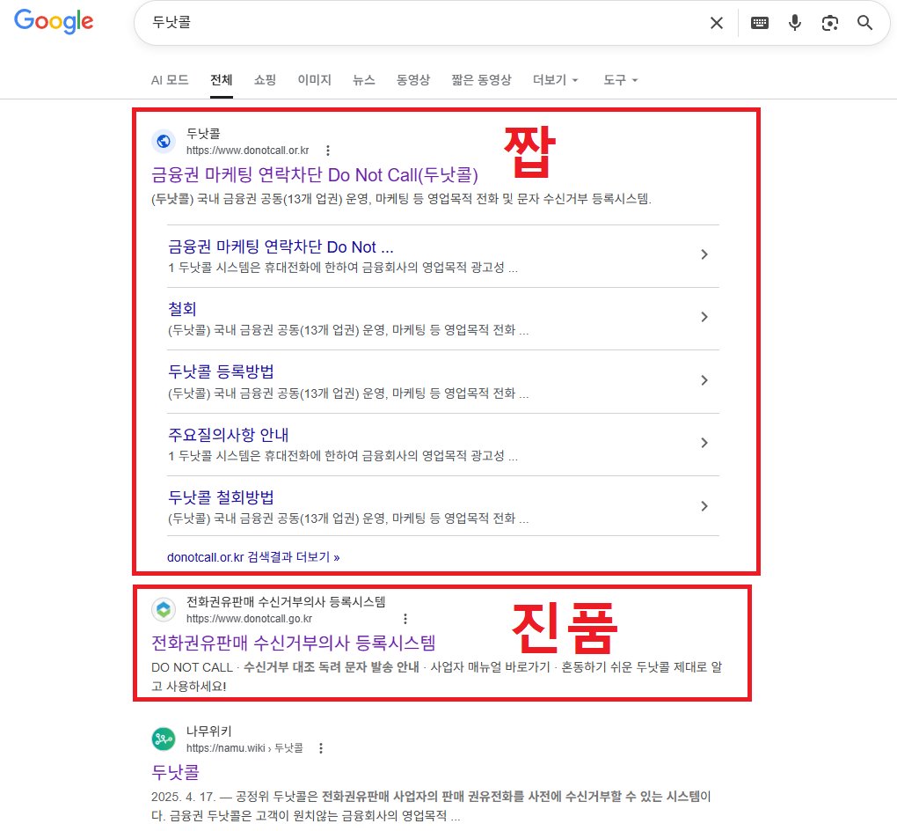897x831 pixels.
Task: Click the 두낫콜 site name above donotcall.or.kr
Action: pos(203,134)
